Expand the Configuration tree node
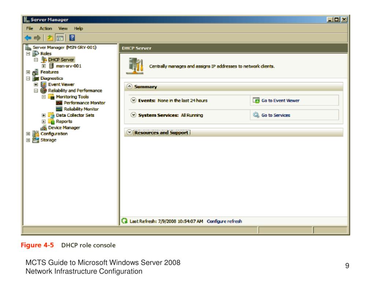The width and height of the screenshot is (375, 281). pos(28,134)
